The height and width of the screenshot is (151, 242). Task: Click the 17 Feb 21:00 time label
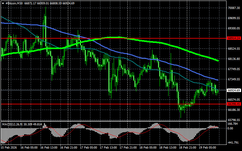(x=128, y=148)
